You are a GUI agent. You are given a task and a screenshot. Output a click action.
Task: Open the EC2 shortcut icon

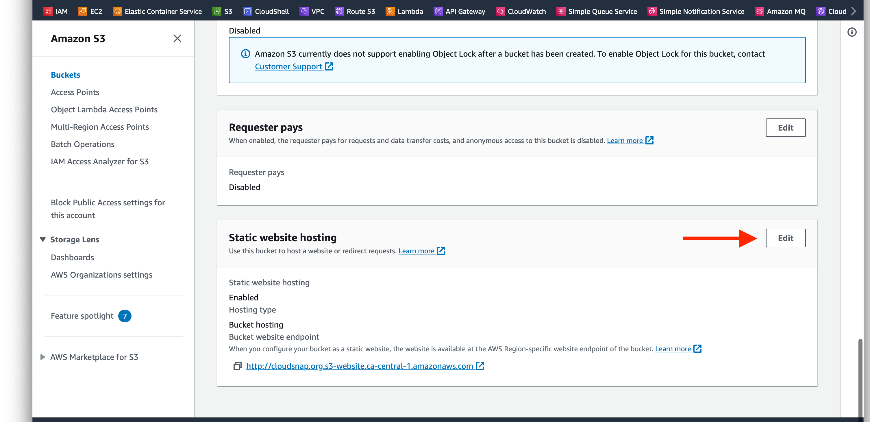point(82,11)
